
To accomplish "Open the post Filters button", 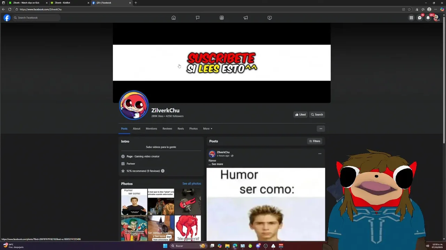I will [x=315, y=141].
